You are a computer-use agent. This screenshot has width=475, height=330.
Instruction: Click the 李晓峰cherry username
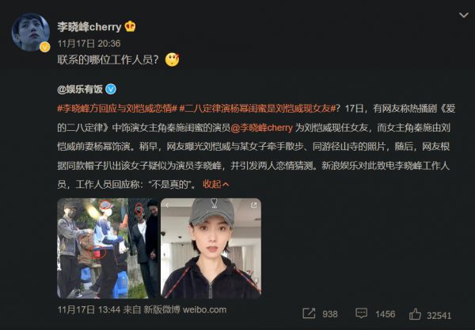click(89, 27)
